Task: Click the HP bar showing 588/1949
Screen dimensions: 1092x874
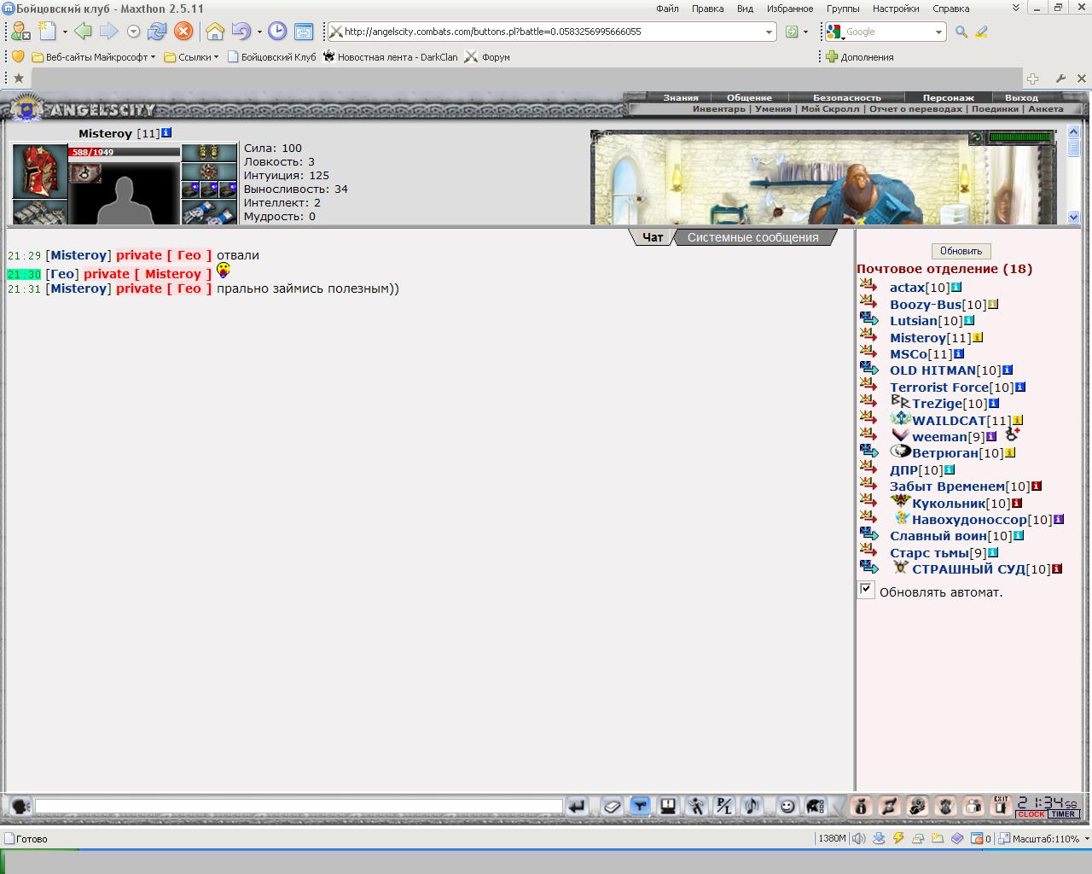Action: pyautogui.click(x=124, y=152)
